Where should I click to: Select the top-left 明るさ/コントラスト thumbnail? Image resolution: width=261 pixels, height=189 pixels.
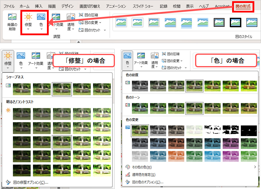pos(22,114)
